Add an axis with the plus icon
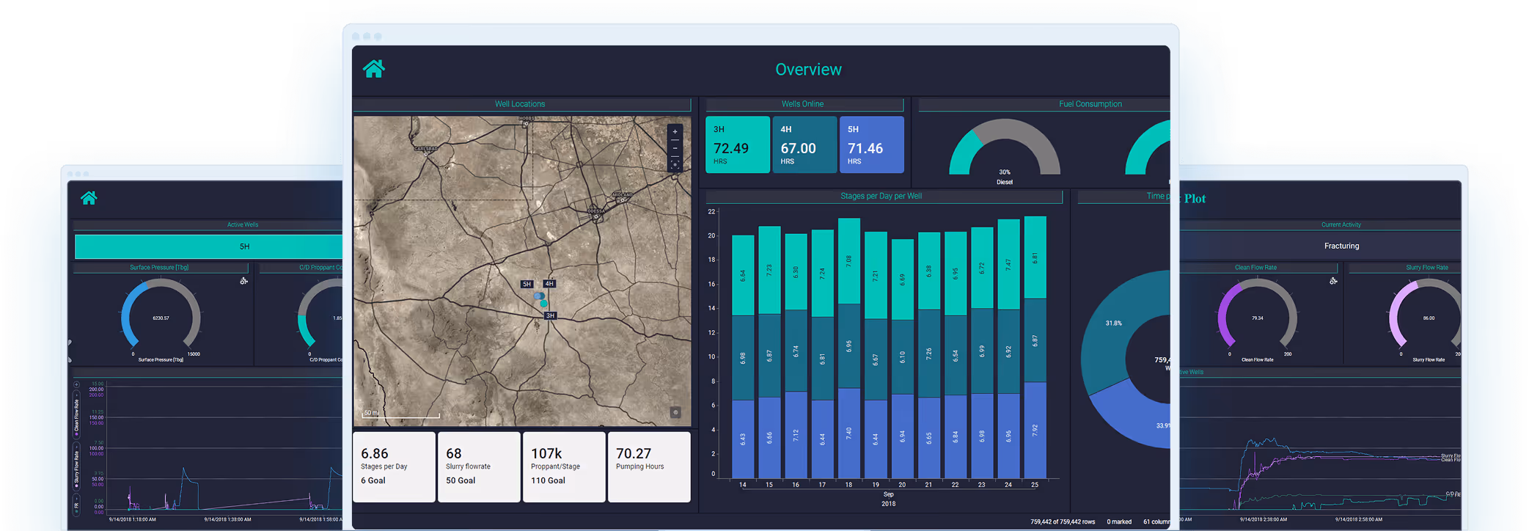Viewport: 1529px width, 531px height. 76,384
